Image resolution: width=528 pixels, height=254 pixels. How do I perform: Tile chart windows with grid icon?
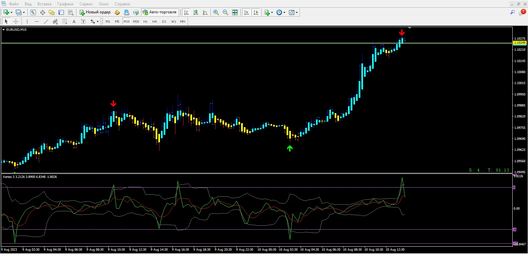tap(235, 12)
